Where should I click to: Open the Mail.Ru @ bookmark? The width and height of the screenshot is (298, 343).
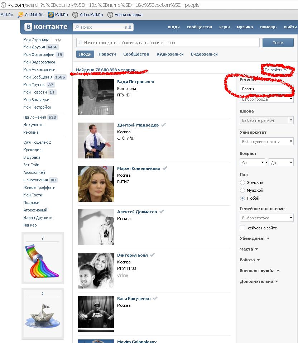[58, 15]
